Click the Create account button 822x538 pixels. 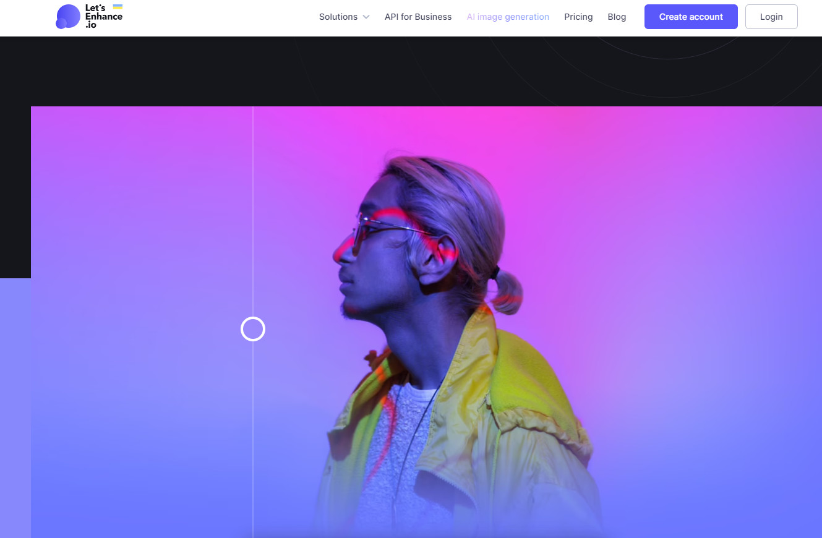click(x=691, y=17)
